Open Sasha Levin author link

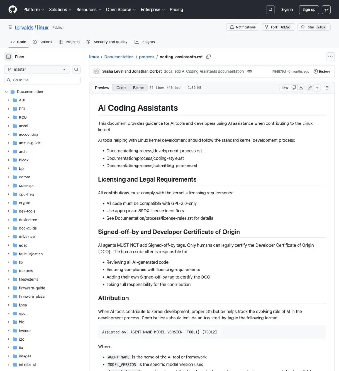pos(113,71)
